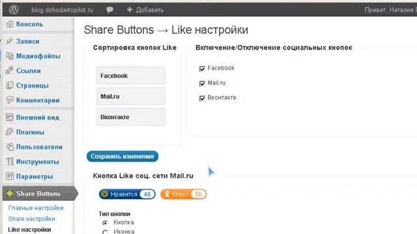Click the Кнопка Like соц. сети Mail.ru heading
Image resolution: width=417 pixels, height=234 pixels.
click(143, 176)
